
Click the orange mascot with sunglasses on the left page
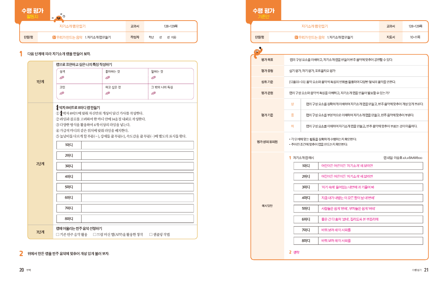pos(59,18)
